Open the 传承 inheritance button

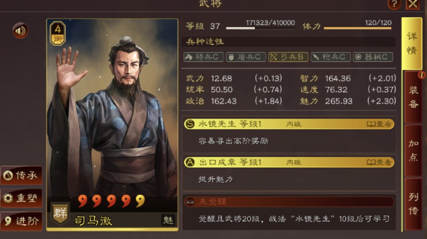click(x=21, y=175)
